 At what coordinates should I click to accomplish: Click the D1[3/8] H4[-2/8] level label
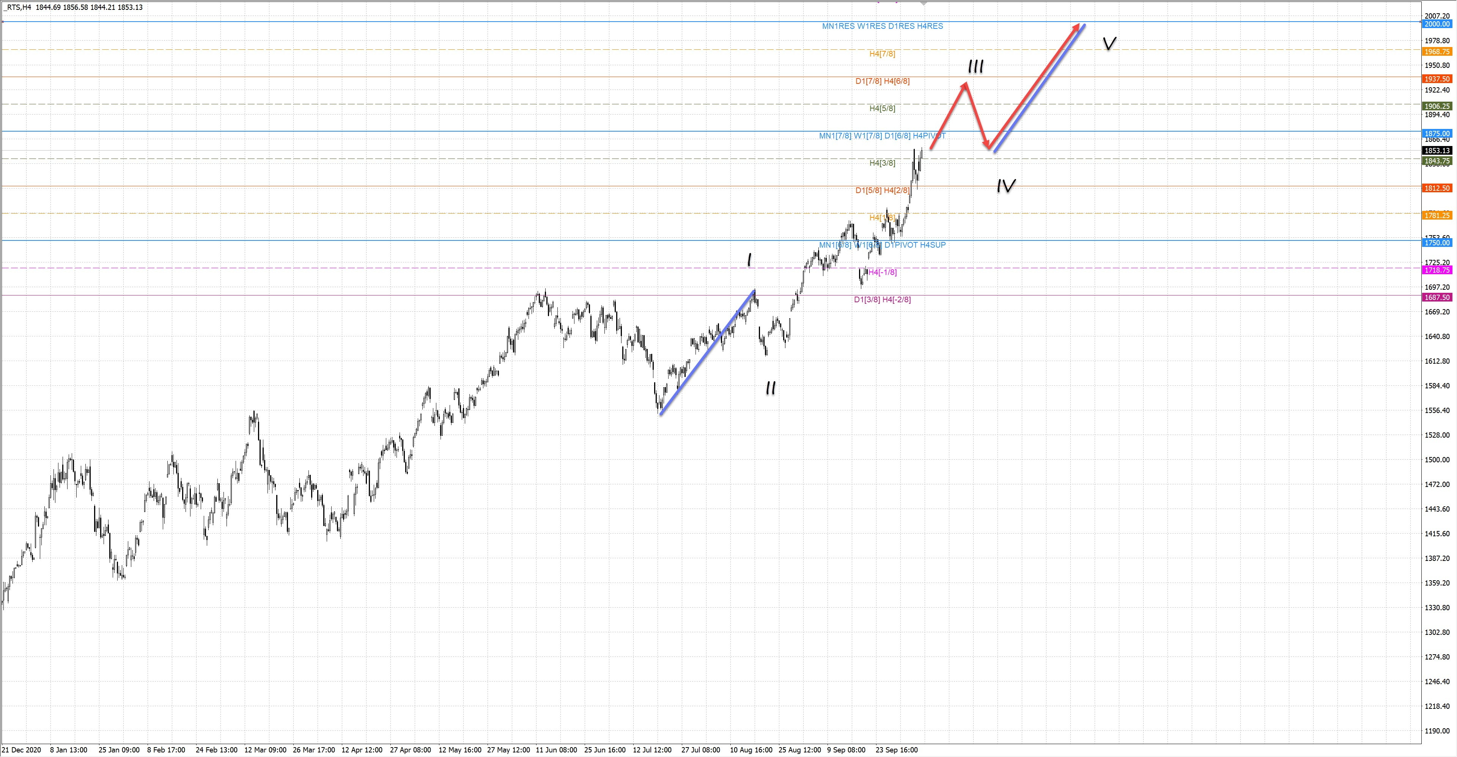882,300
